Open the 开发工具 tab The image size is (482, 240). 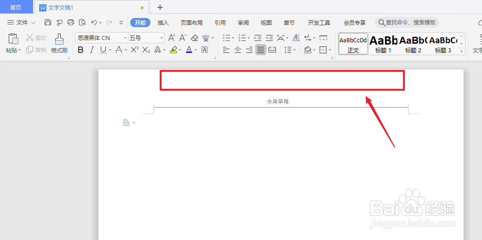point(319,23)
